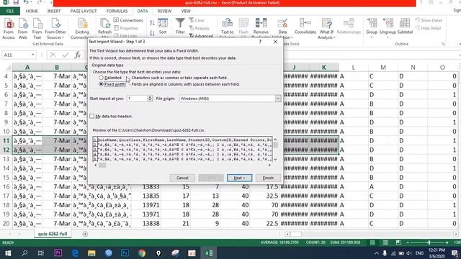Select row 20 header
The height and width of the screenshot is (259, 461).
pyautogui.click(x=6, y=224)
